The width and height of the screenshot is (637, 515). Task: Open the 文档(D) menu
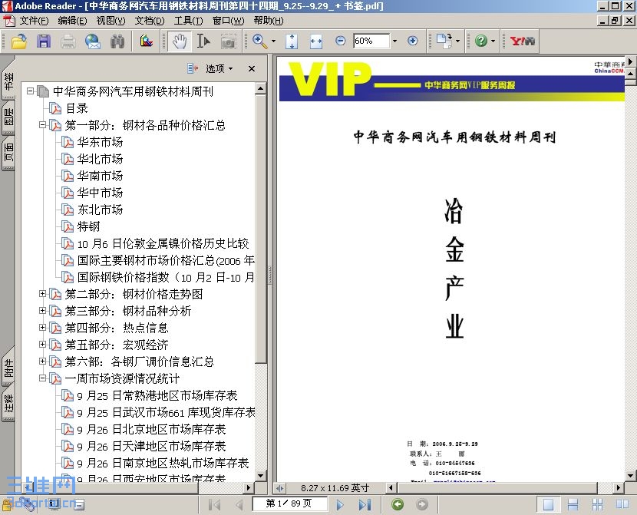[x=150, y=20]
